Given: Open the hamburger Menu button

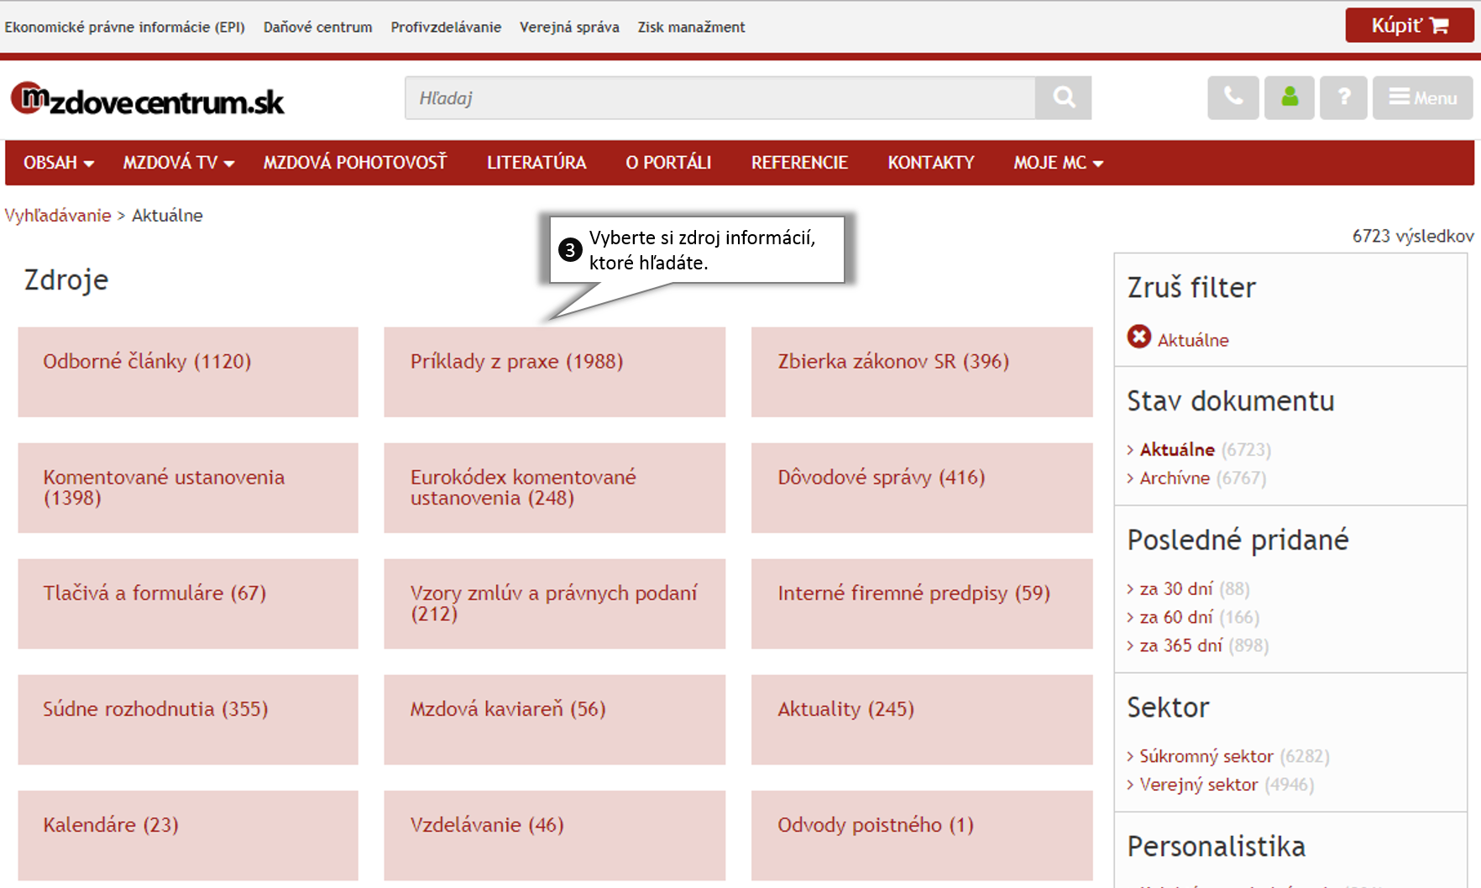Looking at the screenshot, I should (1423, 97).
